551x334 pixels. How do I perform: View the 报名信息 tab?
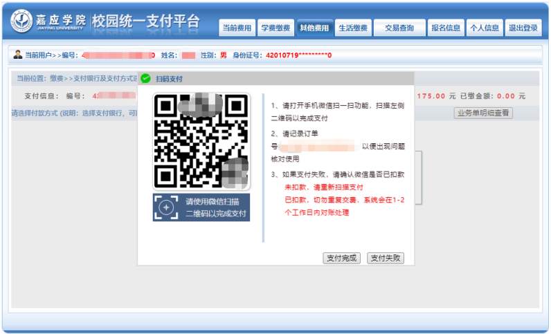pos(446,28)
